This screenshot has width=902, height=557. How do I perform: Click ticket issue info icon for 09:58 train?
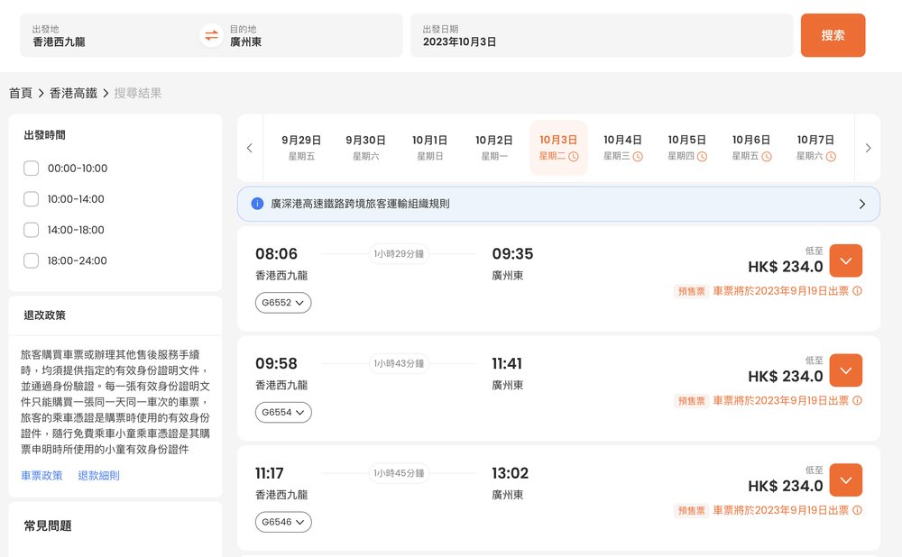[857, 400]
